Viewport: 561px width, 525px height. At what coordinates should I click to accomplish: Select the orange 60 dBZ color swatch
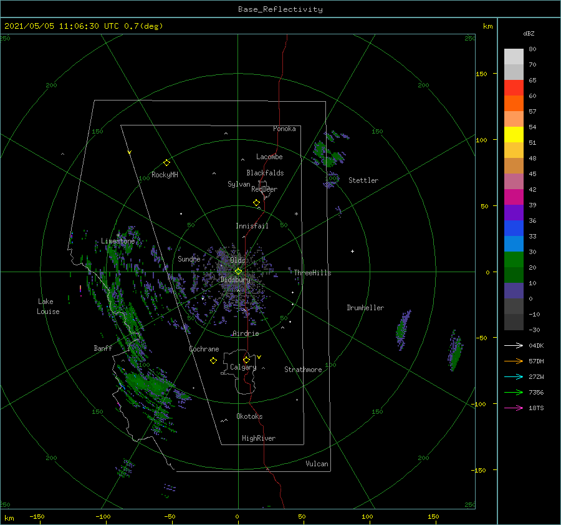click(514, 103)
